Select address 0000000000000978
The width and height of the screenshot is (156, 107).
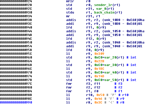pos(16,80)
